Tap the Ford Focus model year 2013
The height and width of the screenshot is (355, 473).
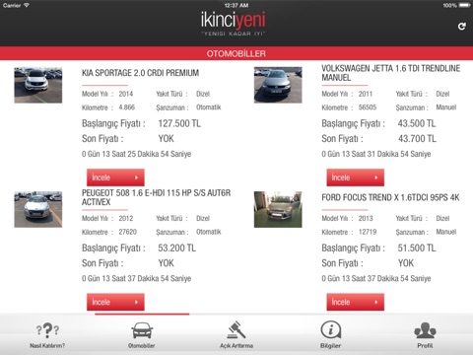pos(366,219)
